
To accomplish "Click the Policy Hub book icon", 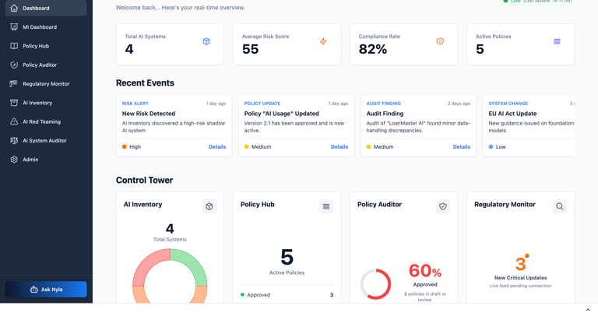I will pyautogui.click(x=14, y=46).
